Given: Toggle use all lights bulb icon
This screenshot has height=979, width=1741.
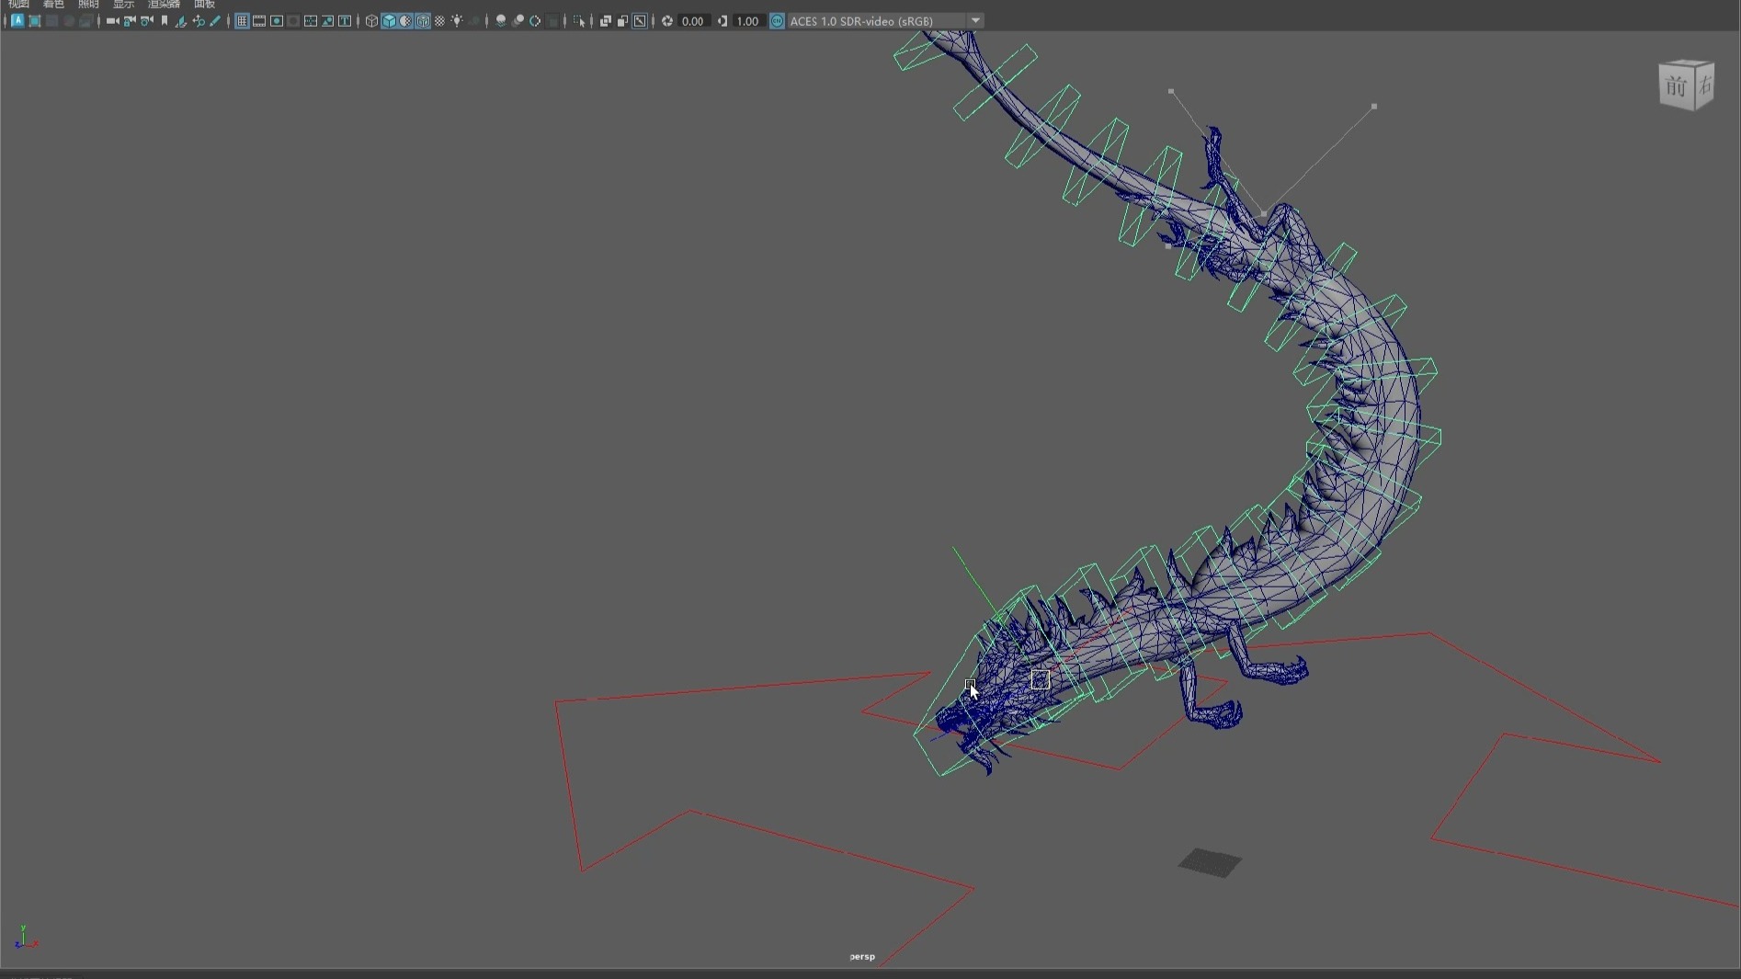Looking at the screenshot, I should [x=457, y=21].
